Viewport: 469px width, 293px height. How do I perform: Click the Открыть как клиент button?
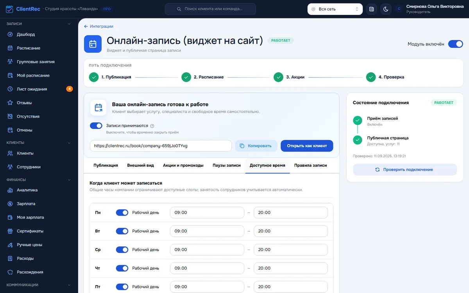click(x=307, y=146)
